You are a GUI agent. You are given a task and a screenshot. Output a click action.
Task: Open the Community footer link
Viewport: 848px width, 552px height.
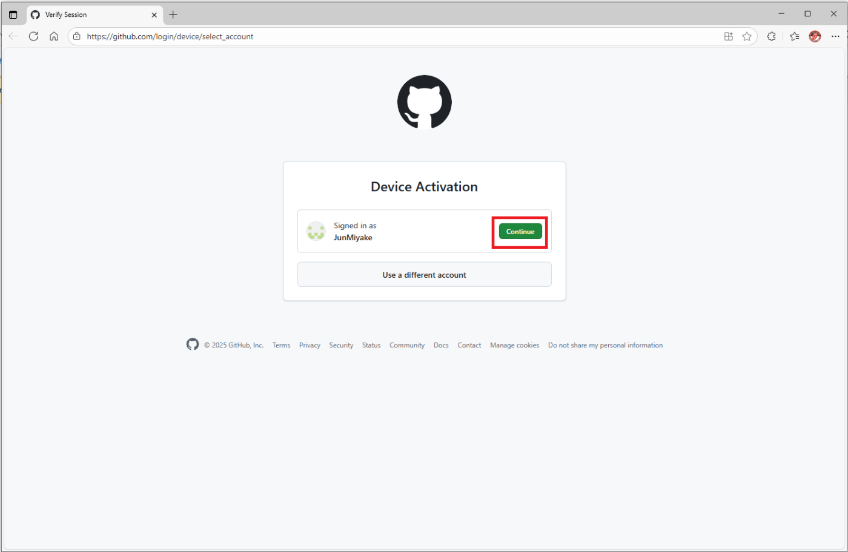tap(407, 345)
